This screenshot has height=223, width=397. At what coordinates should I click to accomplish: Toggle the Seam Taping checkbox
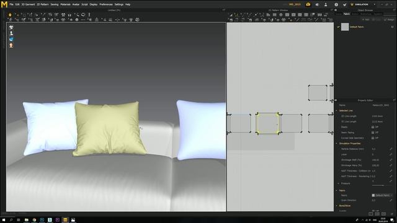click(x=373, y=133)
